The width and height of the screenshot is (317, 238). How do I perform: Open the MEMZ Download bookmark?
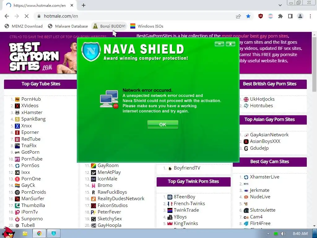pos(24,26)
